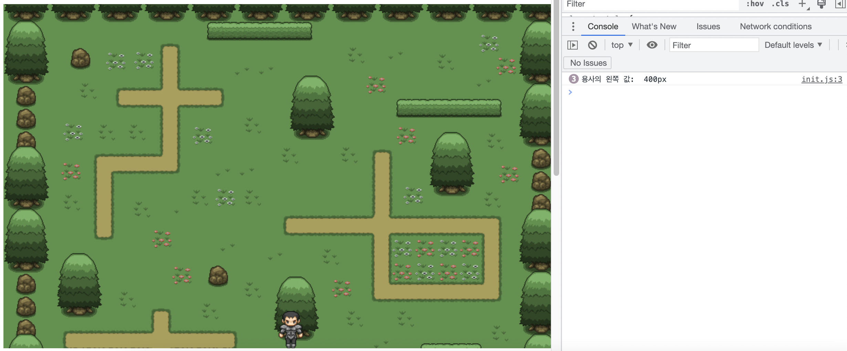Switch to the Console tab

pos(603,26)
